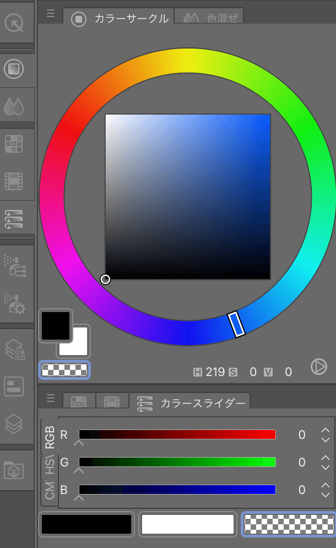The height and width of the screenshot is (548, 336).
Task: Click the blue B slider bar
Action: tap(177, 490)
